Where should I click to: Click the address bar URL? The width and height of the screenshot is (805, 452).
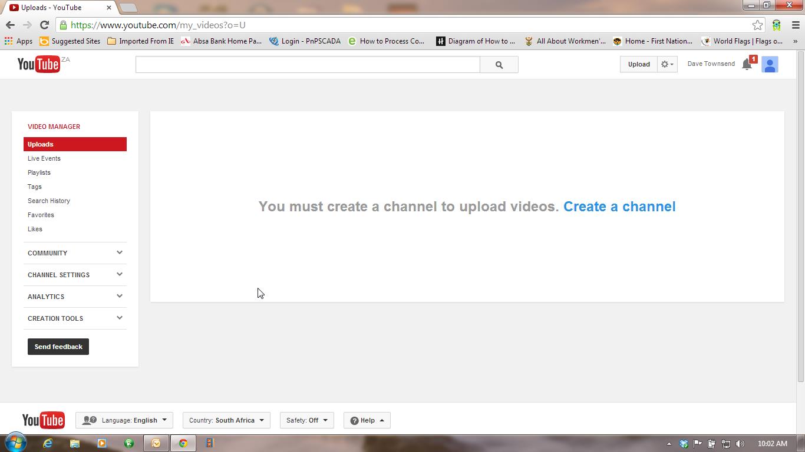(158, 25)
